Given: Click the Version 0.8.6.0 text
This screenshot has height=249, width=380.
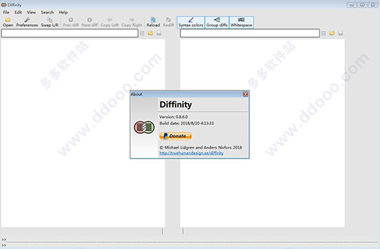Looking at the screenshot, I should coord(173,117).
